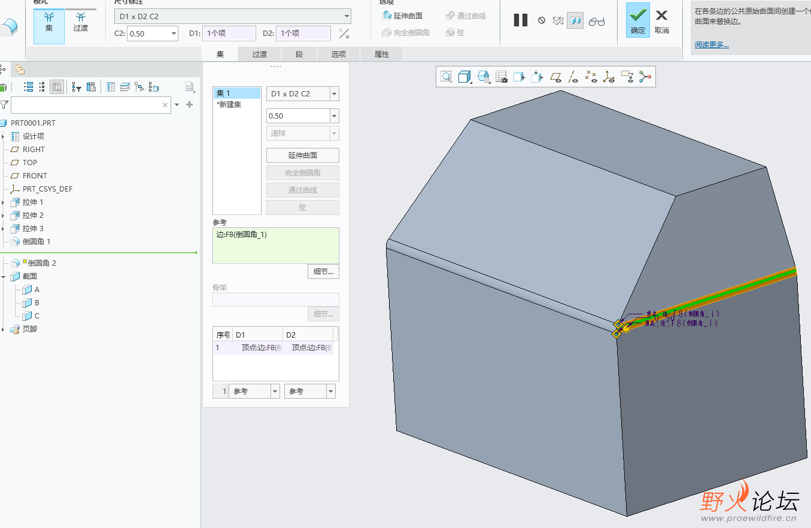Viewport: 811px width, 528px height.
Task: Click the layers stack icon in tree toolbar
Action: [x=125, y=87]
